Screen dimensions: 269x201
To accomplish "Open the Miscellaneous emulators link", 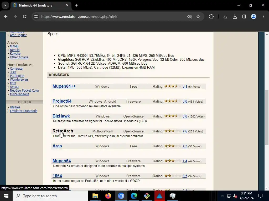I will 19,94.
